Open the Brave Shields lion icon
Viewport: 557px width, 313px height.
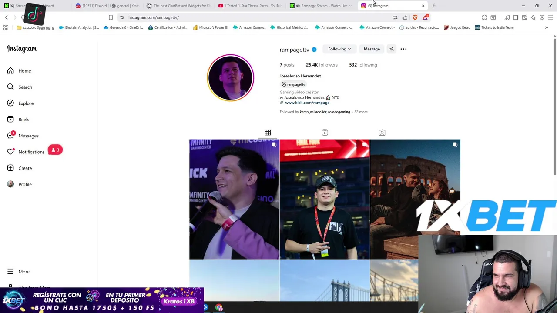[x=415, y=17]
